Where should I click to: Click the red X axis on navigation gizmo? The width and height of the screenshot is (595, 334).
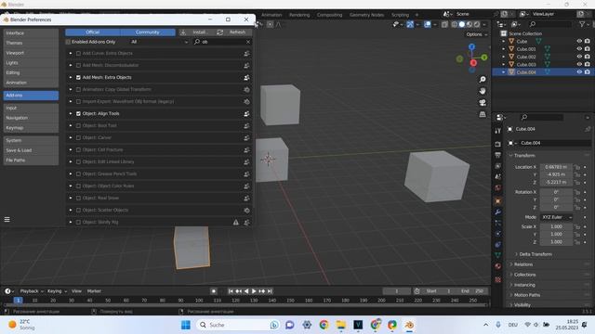473,63
